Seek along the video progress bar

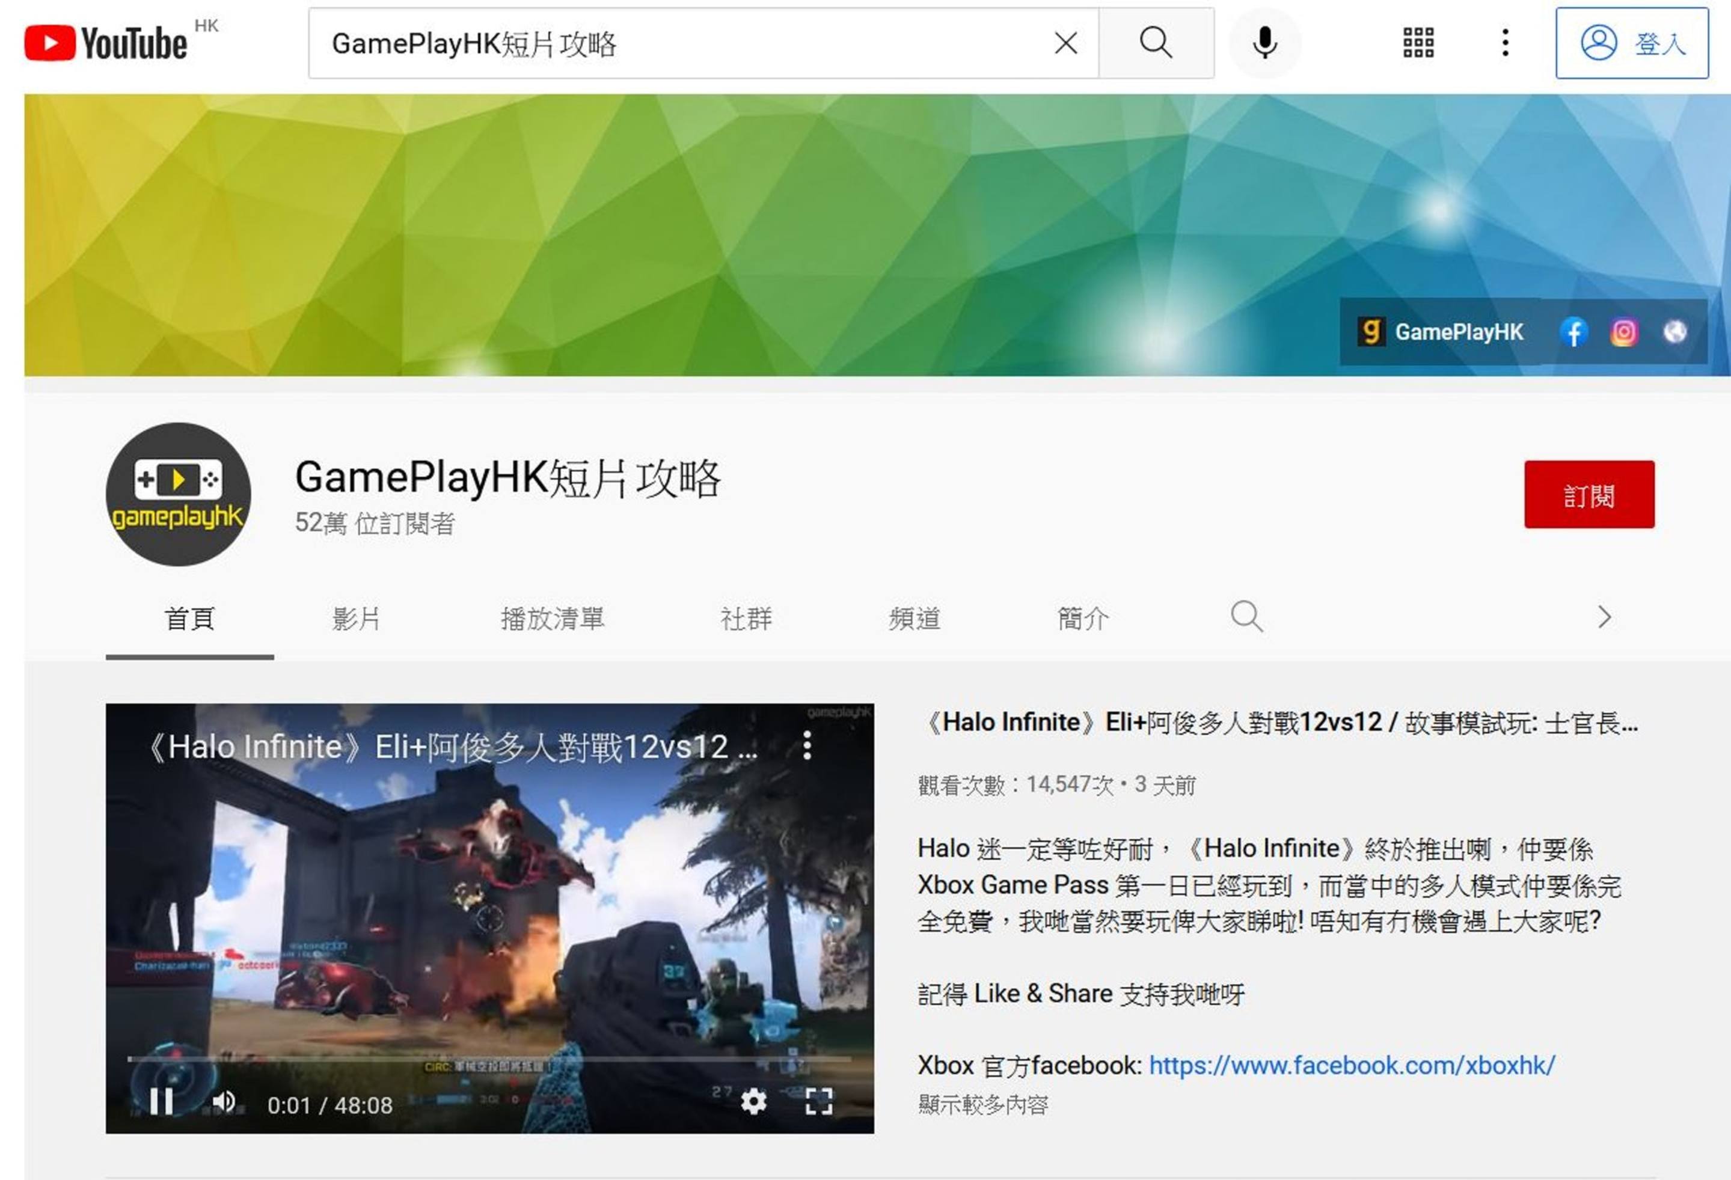[489, 1059]
